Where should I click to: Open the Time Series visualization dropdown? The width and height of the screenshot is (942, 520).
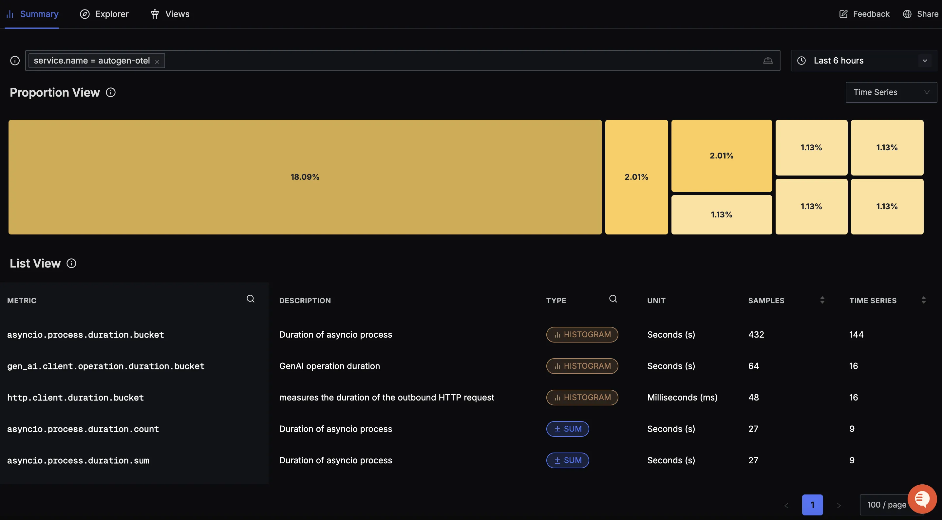tap(891, 92)
